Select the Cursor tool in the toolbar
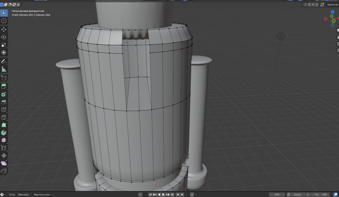Viewport: 339px width, 197px height. coord(4,21)
